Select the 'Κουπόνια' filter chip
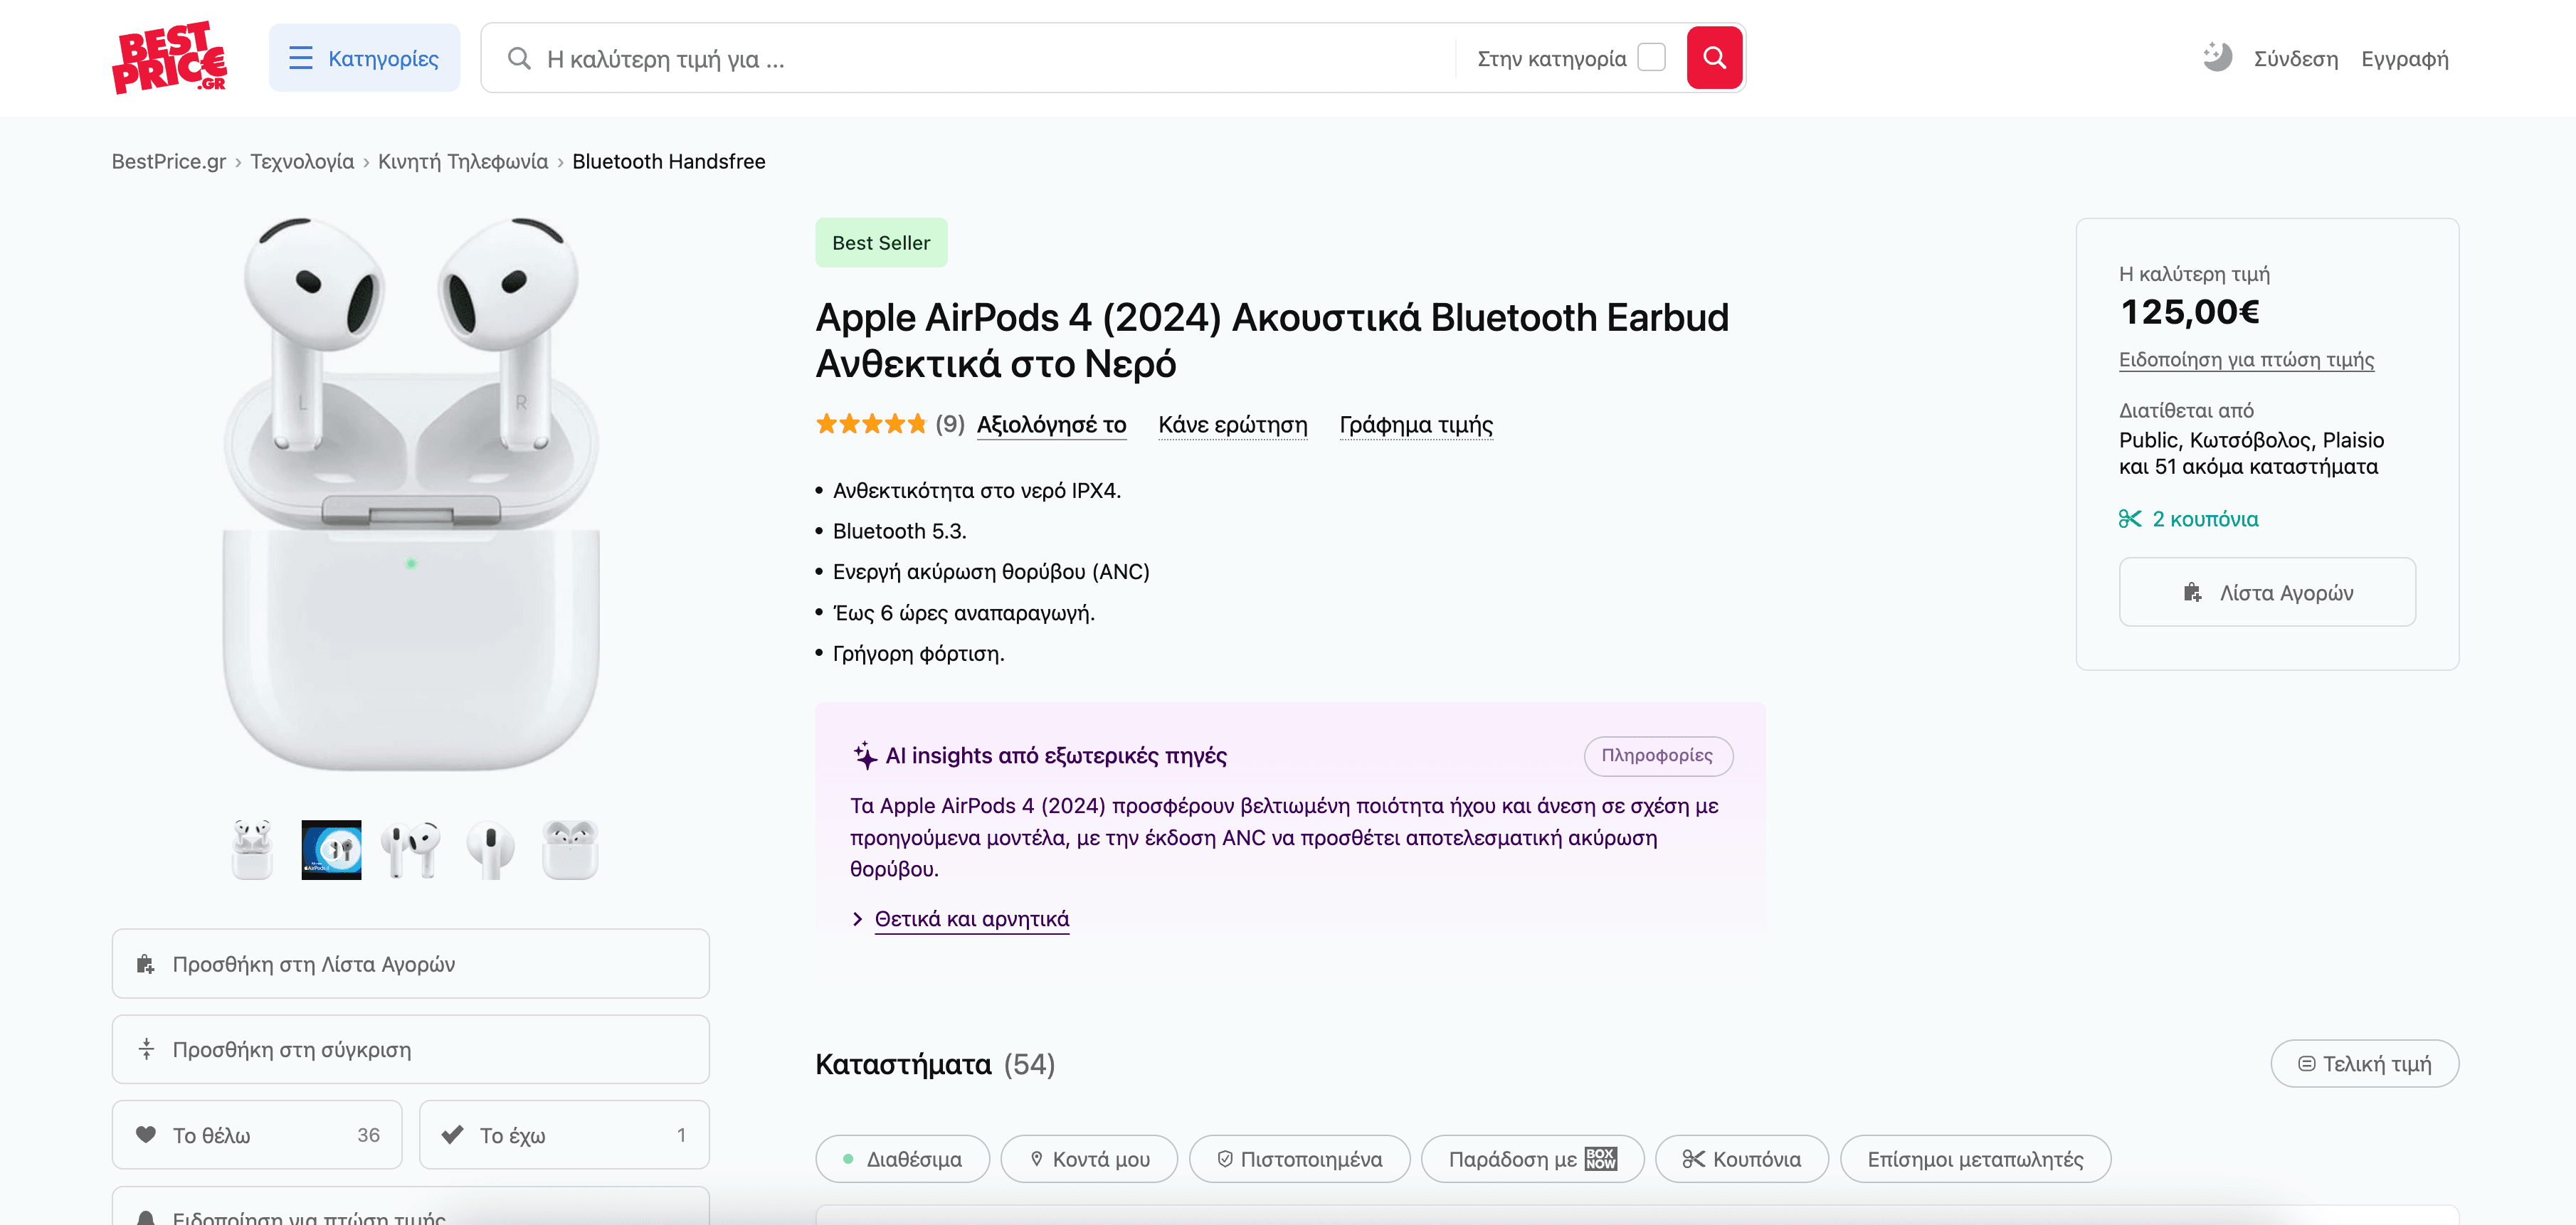Image resolution: width=2576 pixels, height=1225 pixels. click(x=1741, y=1159)
